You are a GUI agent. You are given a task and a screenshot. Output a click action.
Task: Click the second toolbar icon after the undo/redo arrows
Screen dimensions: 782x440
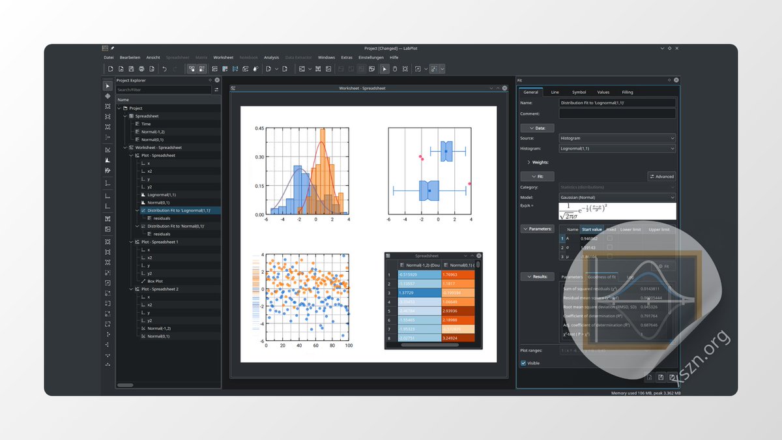pyautogui.click(x=202, y=68)
